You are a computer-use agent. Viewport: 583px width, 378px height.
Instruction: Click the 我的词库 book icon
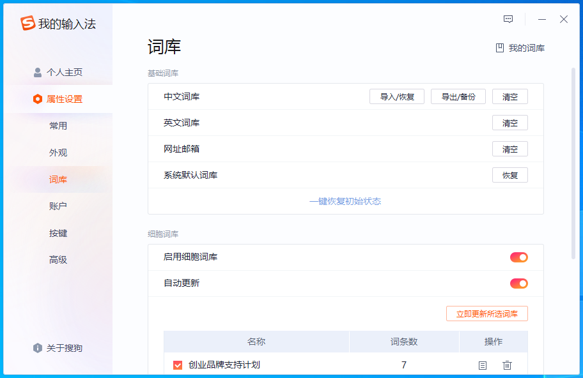click(x=500, y=48)
